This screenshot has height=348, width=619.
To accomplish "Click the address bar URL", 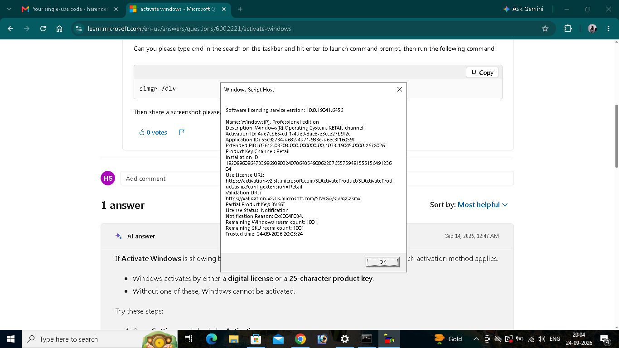I will 189,29.
